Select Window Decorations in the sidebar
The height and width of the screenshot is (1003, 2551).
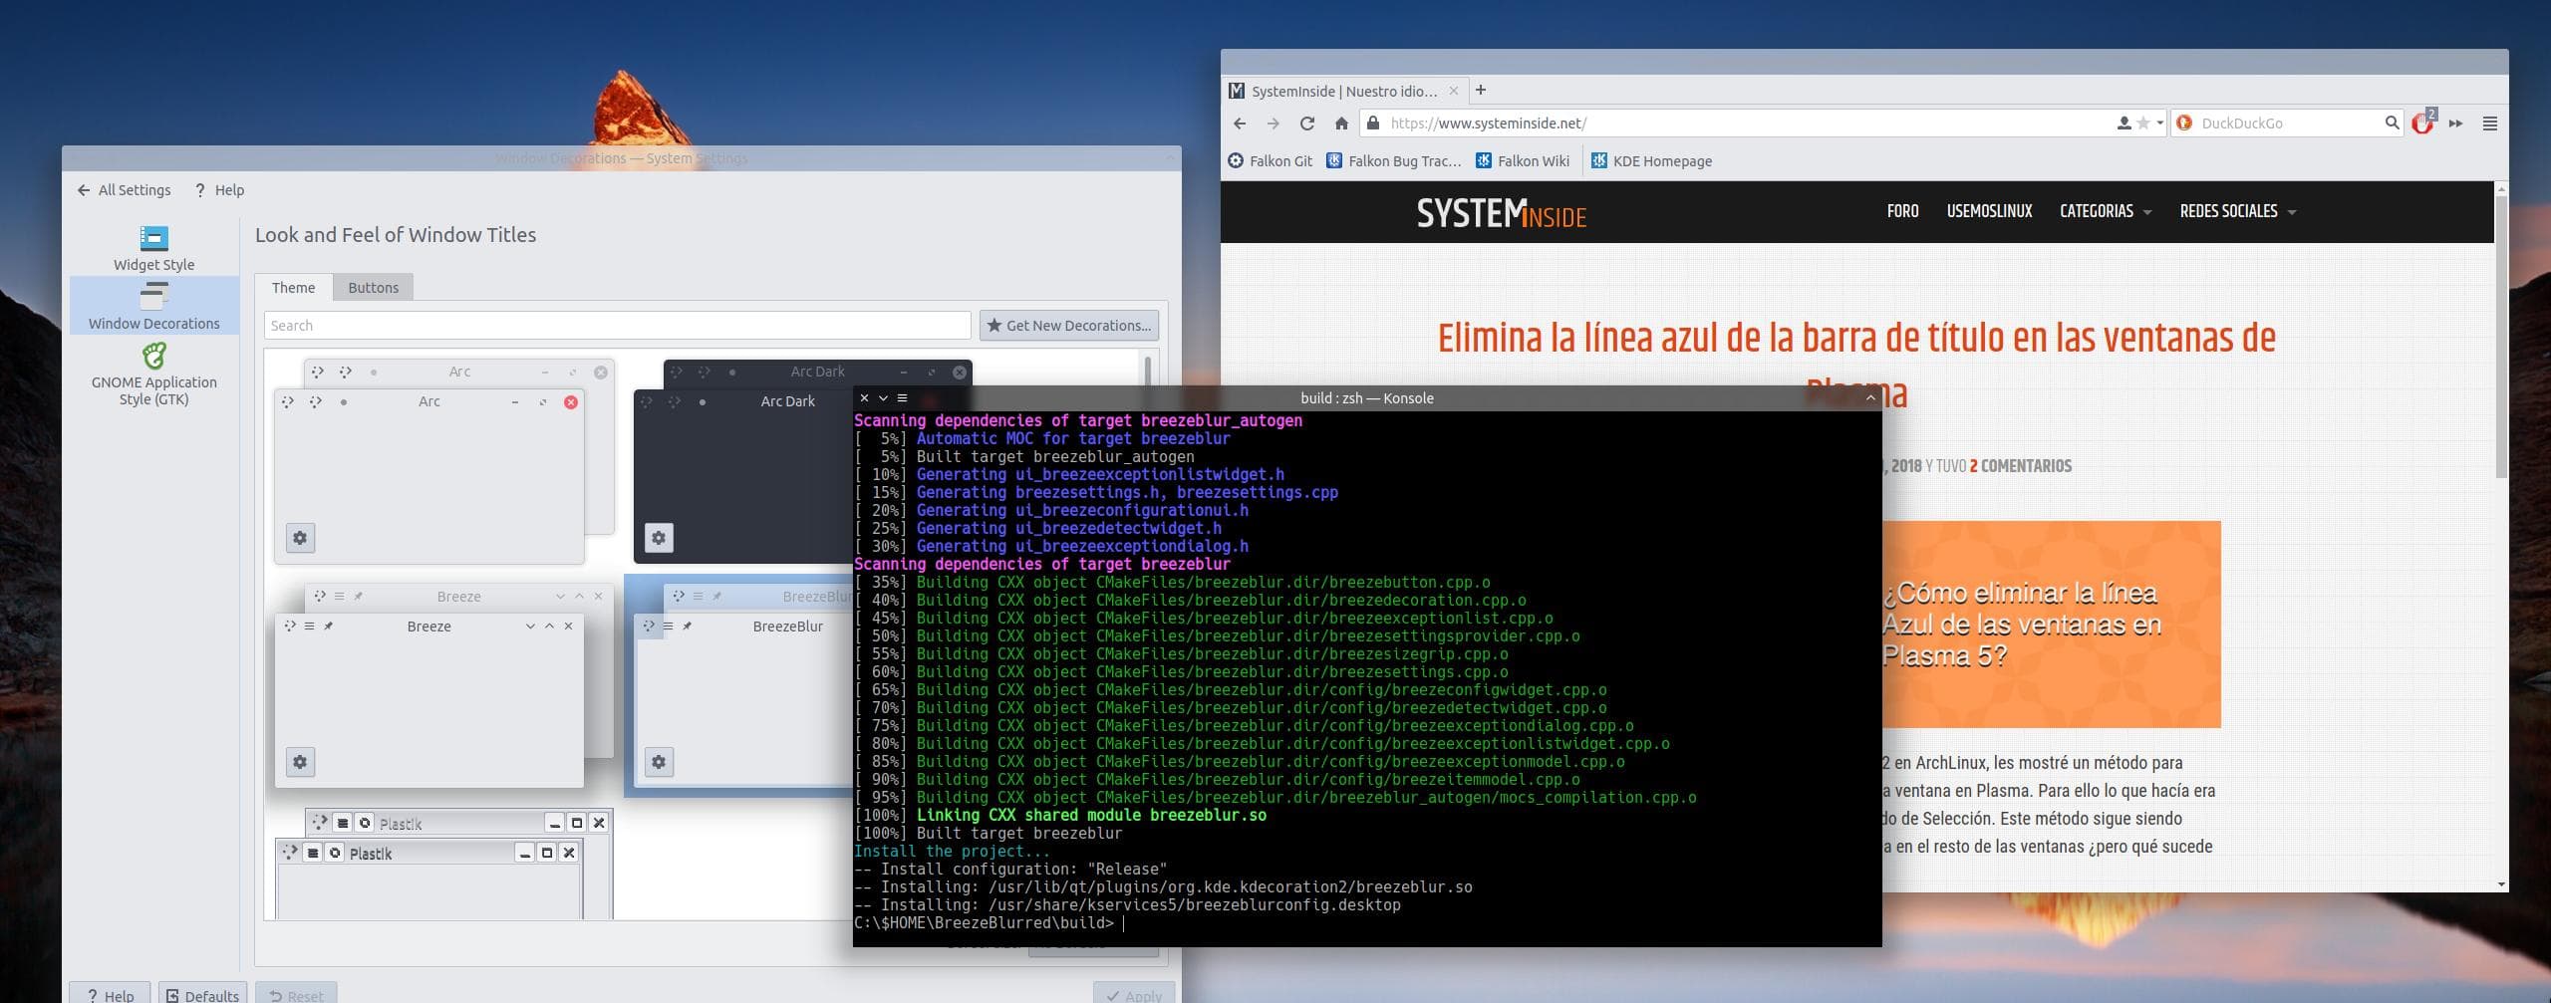click(x=153, y=304)
